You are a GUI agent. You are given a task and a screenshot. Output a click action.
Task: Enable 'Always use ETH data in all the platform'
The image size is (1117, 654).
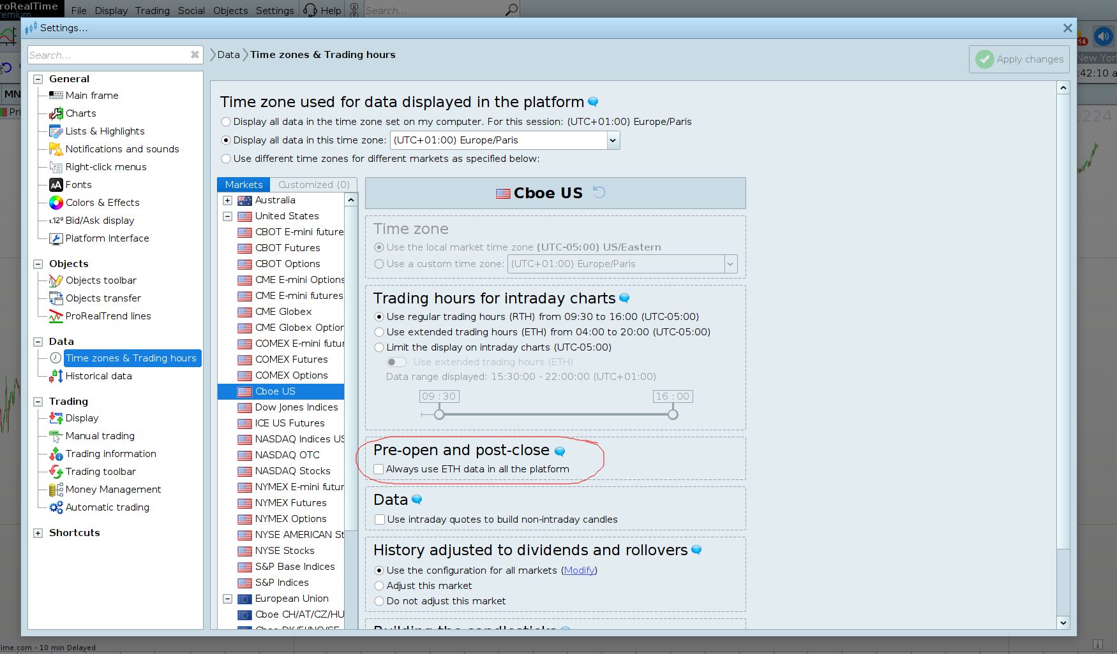pyautogui.click(x=379, y=469)
